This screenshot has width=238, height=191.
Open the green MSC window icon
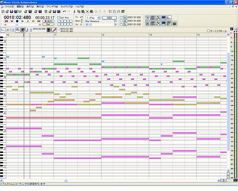tap(174, 24)
